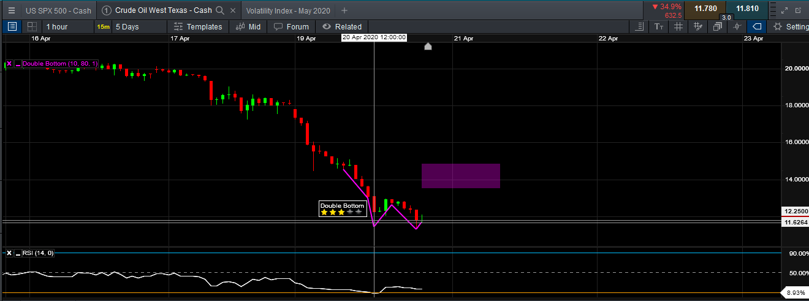Viewport: 809px width, 301px height.
Task: Switch to the US SPX 500 - Cash tab
Action: pyautogui.click(x=58, y=10)
